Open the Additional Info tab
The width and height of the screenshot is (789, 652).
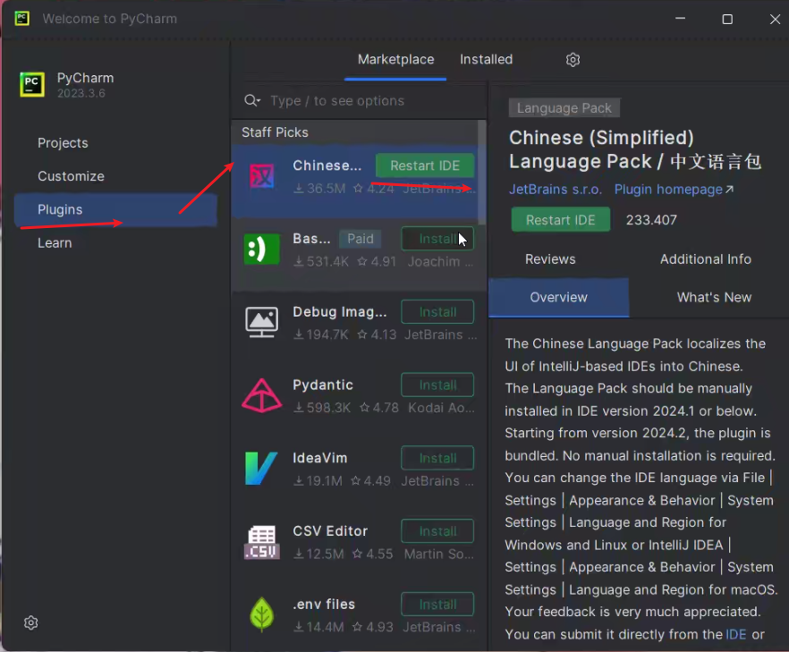[x=706, y=259]
